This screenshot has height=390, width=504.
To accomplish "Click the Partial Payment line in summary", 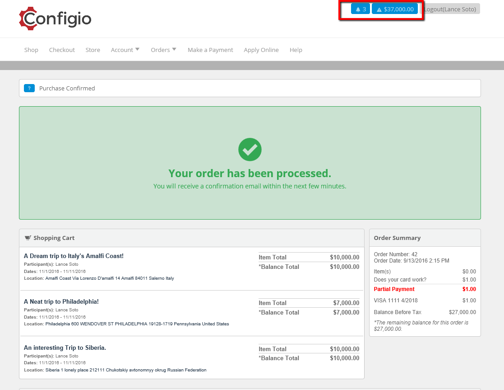I will point(425,289).
